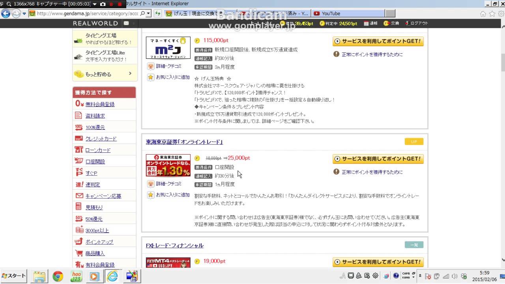Add 東海東京証券 offer to favorites

(172, 195)
